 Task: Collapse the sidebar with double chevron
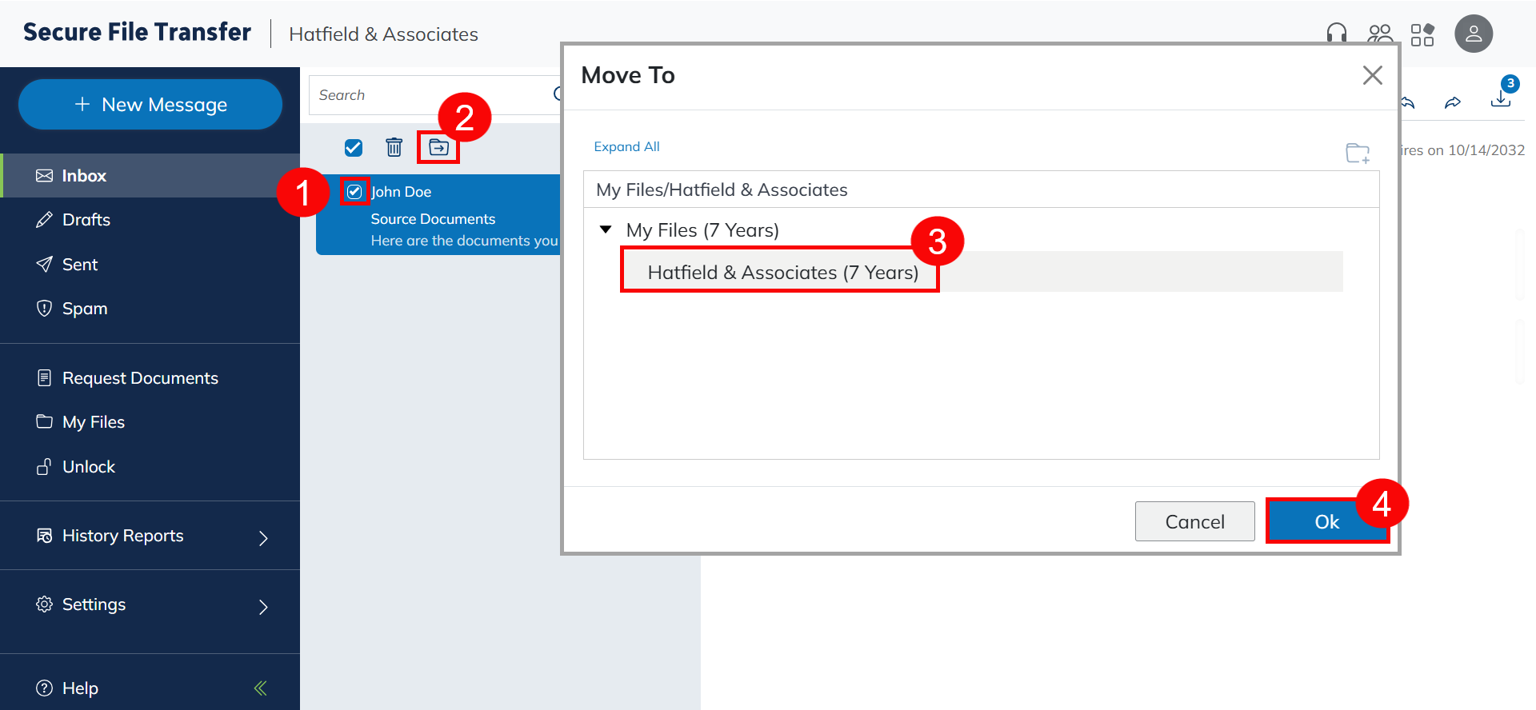pyautogui.click(x=260, y=688)
